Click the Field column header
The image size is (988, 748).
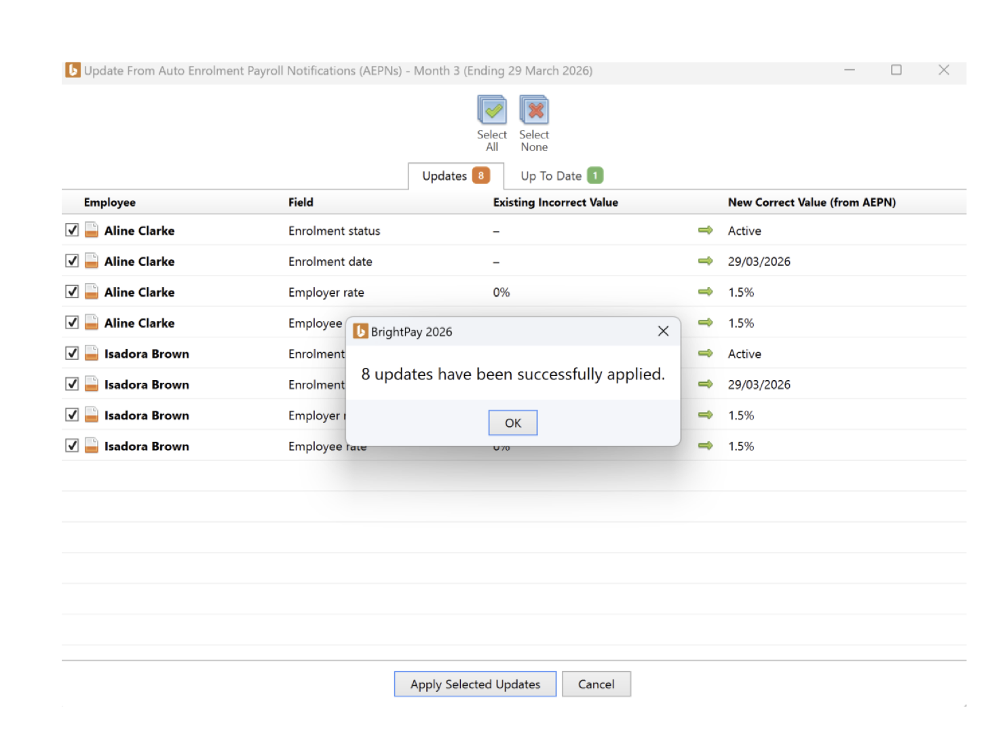pyautogui.click(x=301, y=202)
